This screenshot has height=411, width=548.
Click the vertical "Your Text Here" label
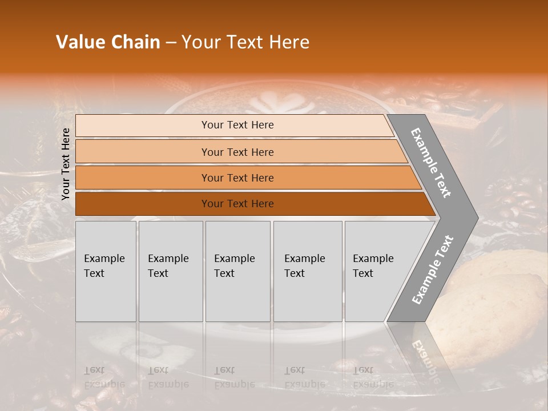tap(66, 164)
